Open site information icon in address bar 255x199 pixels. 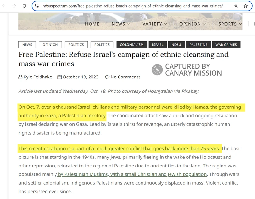click(37, 6)
